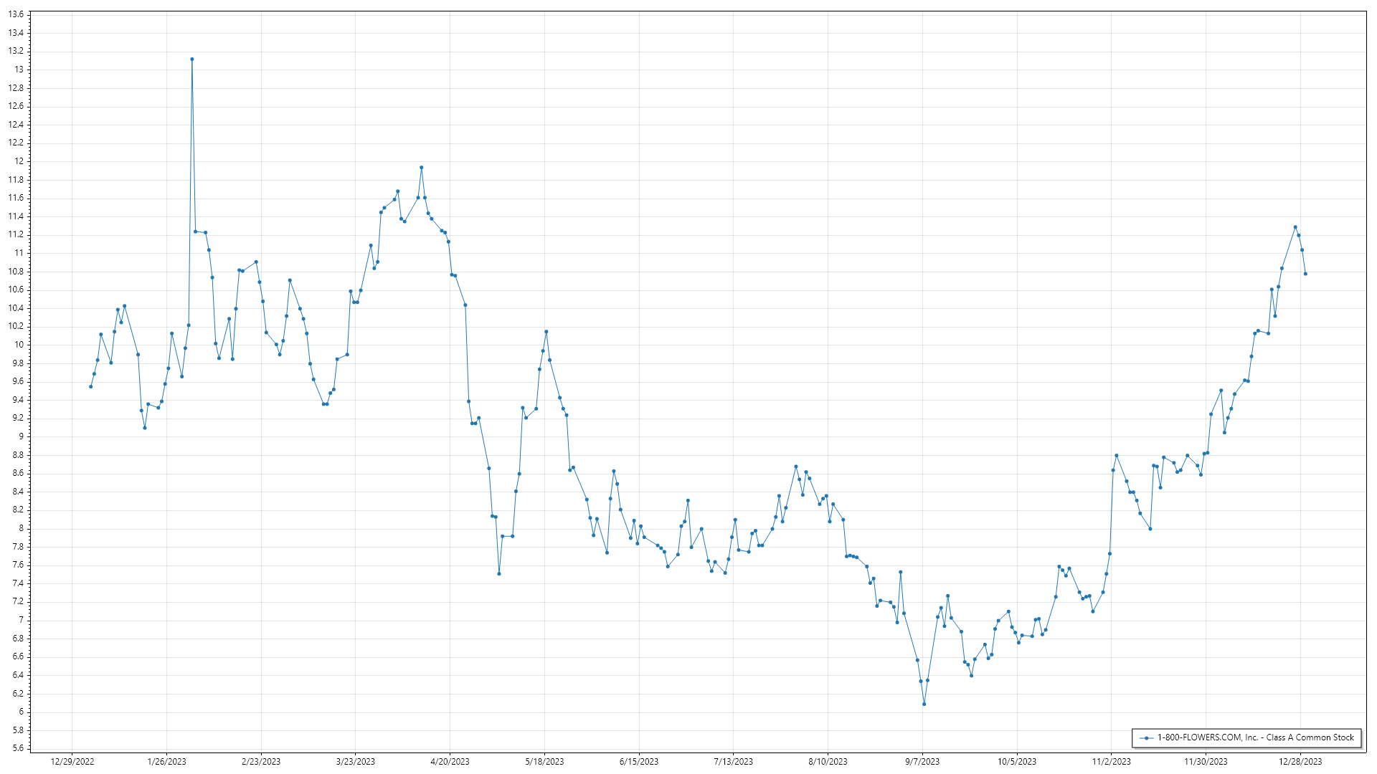Image resolution: width=1377 pixels, height=774 pixels.
Task: Click the late December peak near 11.3
Action: coord(1295,227)
